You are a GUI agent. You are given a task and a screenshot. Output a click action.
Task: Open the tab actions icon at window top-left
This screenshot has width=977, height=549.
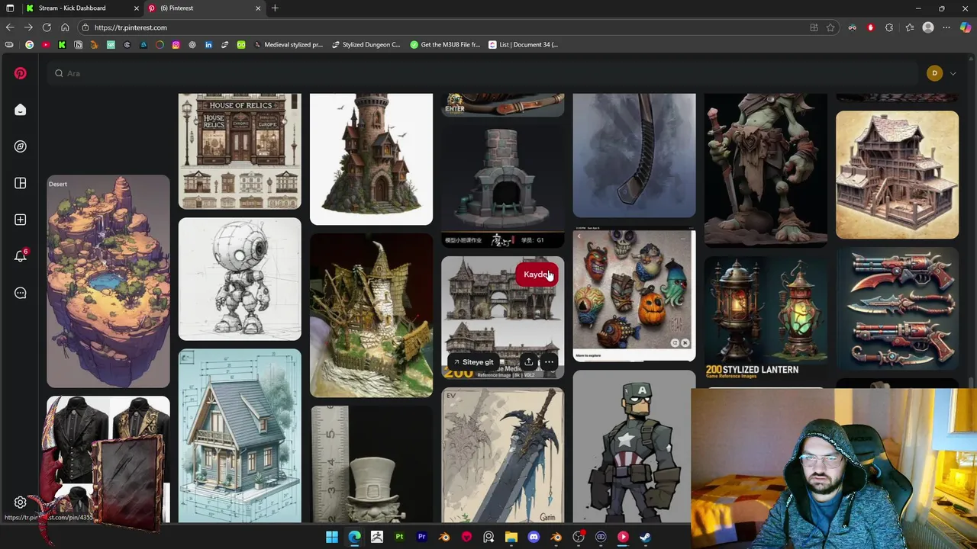click(10, 8)
